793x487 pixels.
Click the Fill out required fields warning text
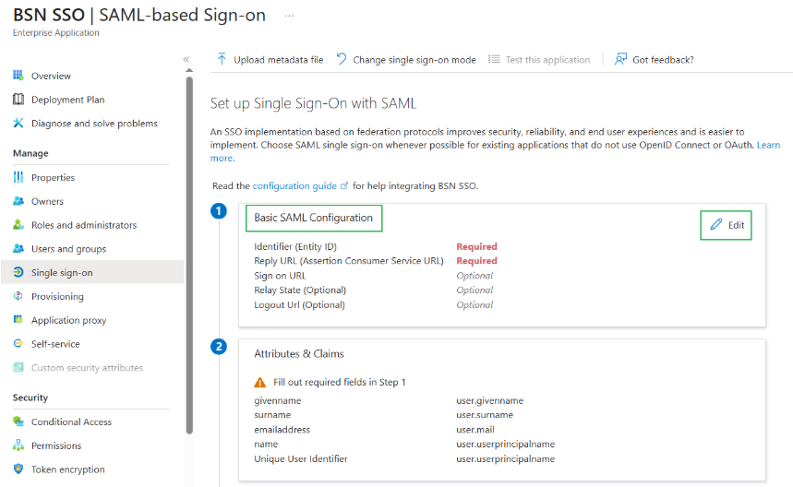click(340, 383)
